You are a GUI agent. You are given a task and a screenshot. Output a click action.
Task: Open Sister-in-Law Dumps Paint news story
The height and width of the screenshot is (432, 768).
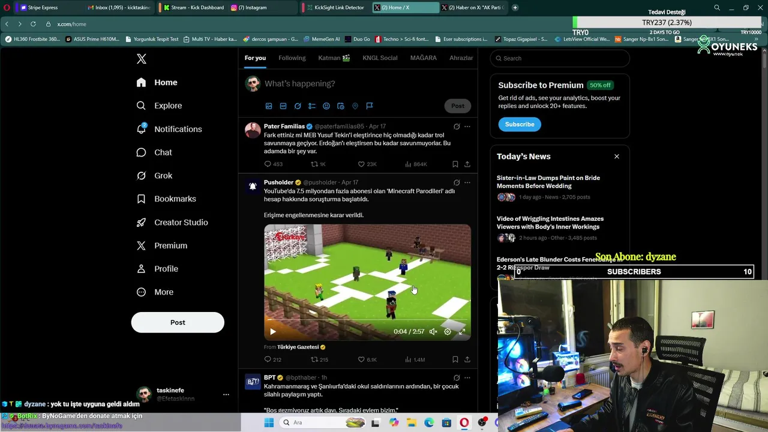[x=548, y=182]
